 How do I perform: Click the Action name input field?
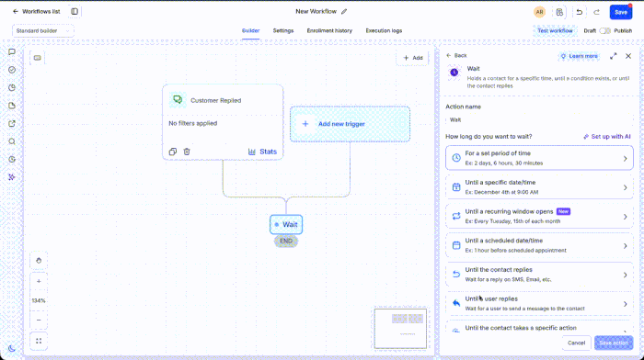pos(539,119)
